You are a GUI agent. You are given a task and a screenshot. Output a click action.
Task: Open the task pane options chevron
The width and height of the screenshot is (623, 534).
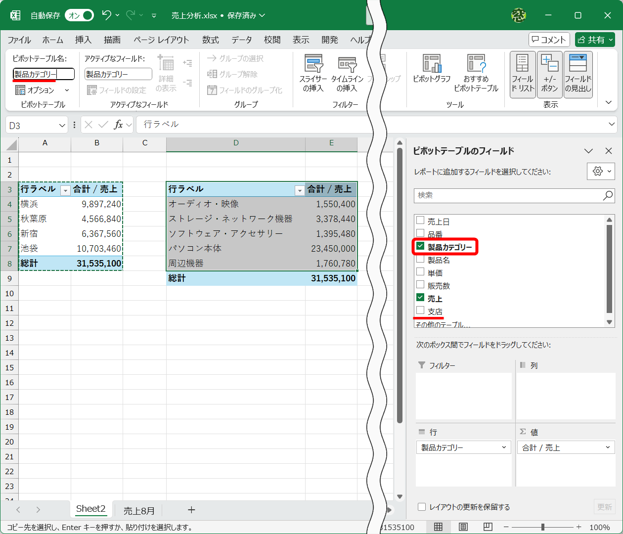tap(588, 151)
